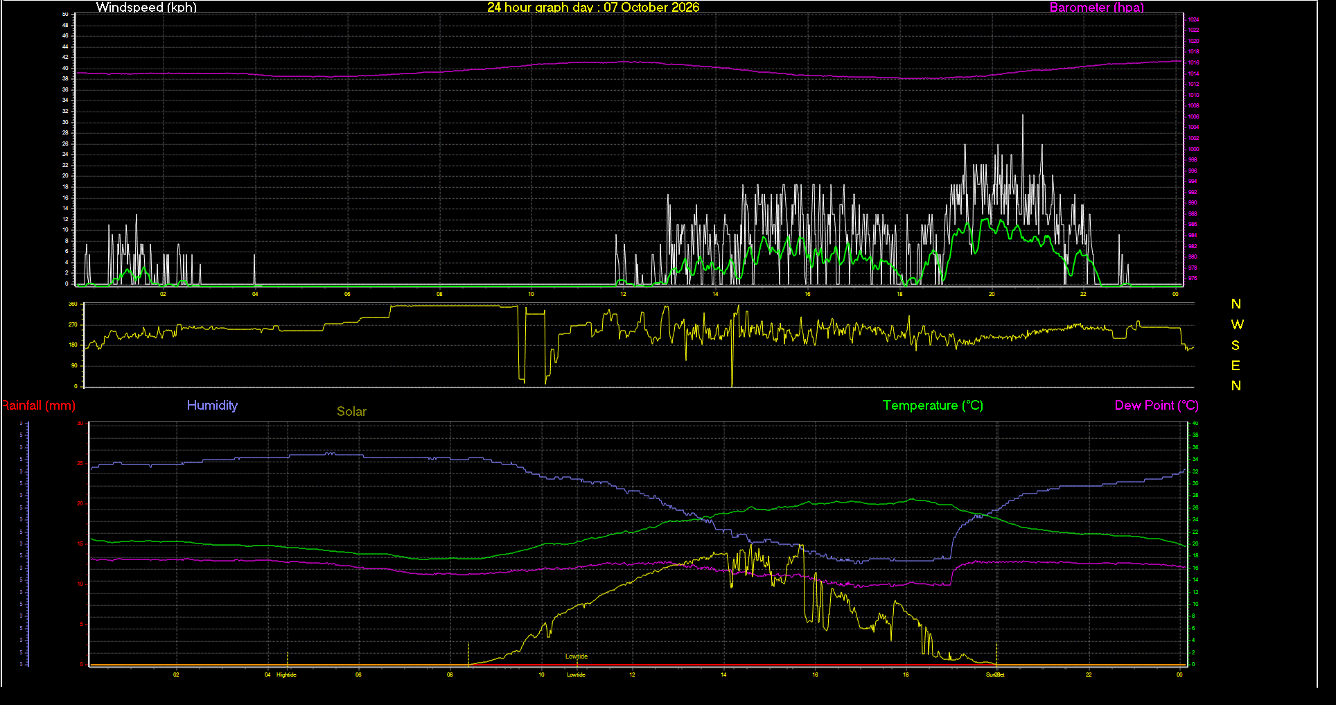Click the Humidity legend label
This screenshot has width=1336, height=705.
click(x=212, y=406)
